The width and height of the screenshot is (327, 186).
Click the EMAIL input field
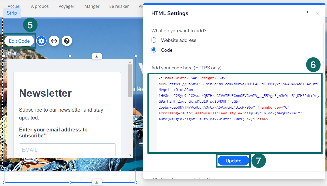67,150
